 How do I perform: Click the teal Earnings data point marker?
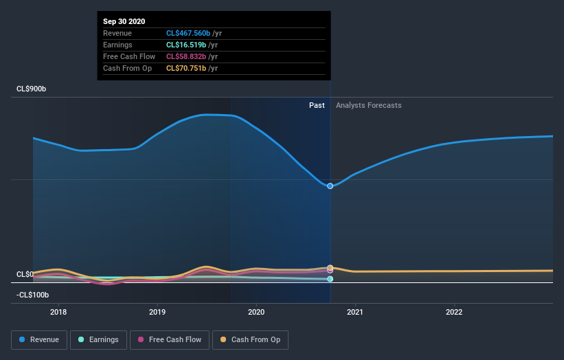click(330, 279)
